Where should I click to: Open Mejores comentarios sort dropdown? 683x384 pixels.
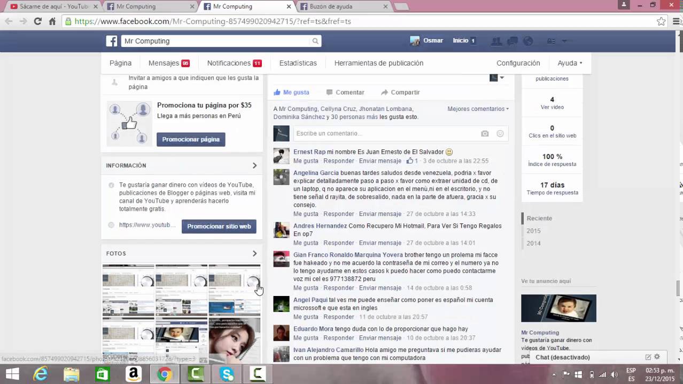coord(478,109)
